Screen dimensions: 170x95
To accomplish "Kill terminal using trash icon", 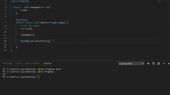I will pos(159,64).
